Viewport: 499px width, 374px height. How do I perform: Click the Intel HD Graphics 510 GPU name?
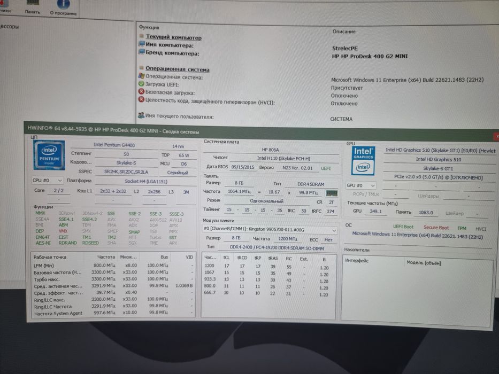(x=439, y=160)
